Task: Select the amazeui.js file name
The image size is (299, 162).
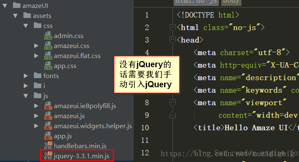Action: tap(69, 116)
